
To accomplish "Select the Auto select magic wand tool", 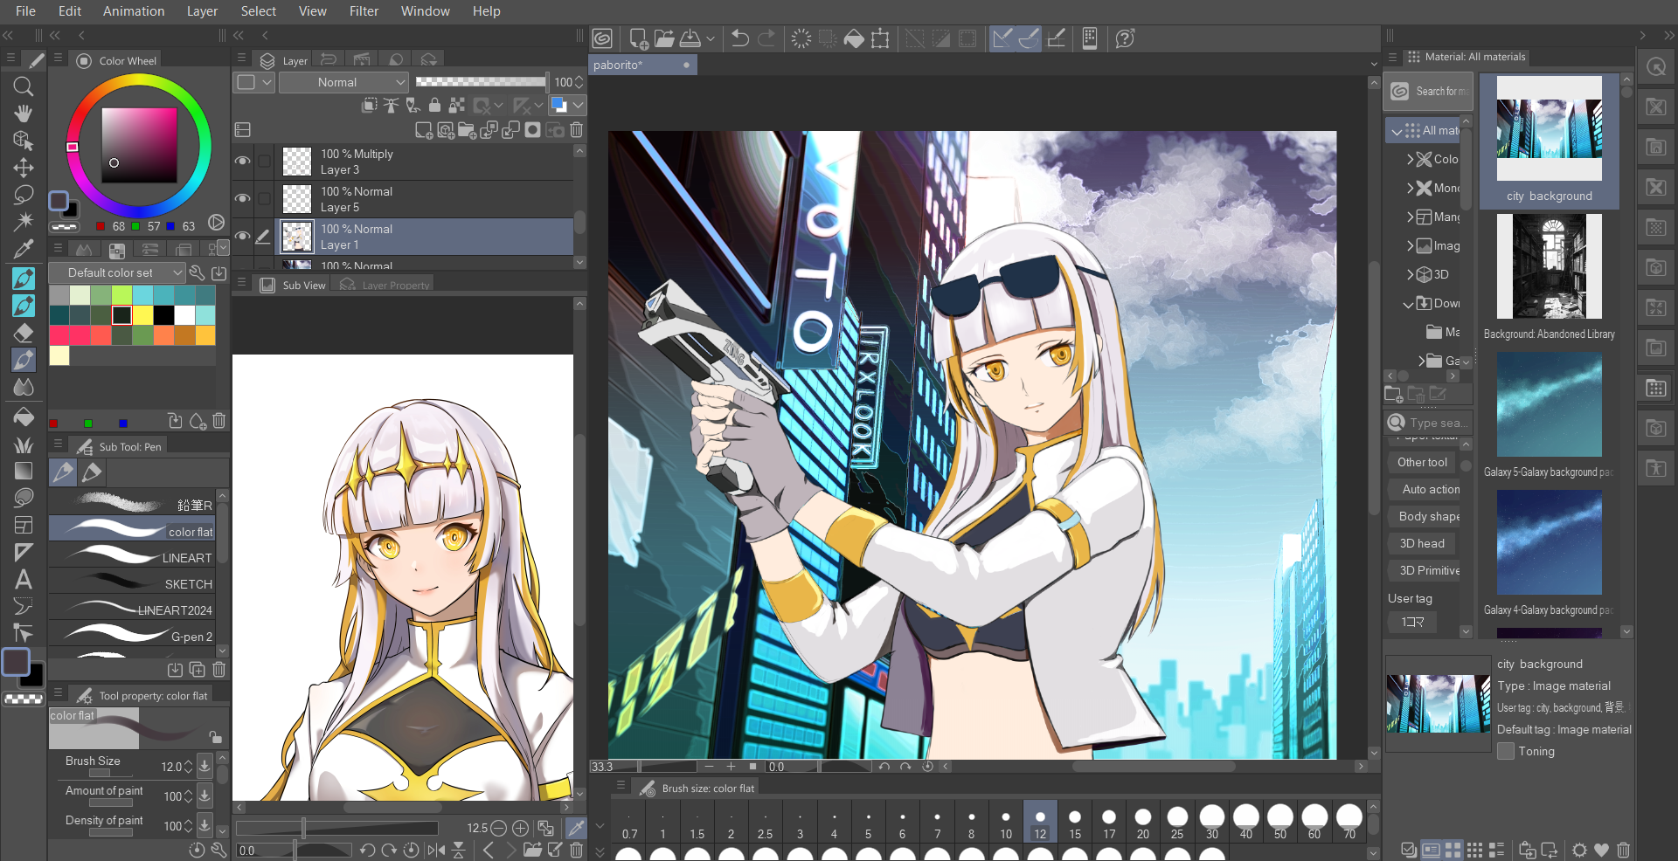I will (x=24, y=222).
